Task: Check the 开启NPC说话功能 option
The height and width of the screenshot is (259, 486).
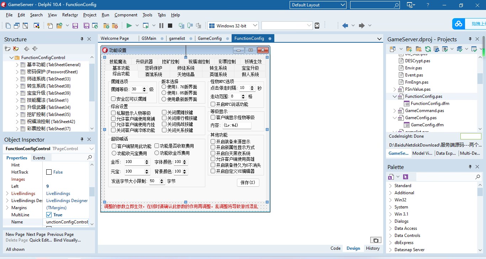Action: click(x=213, y=104)
